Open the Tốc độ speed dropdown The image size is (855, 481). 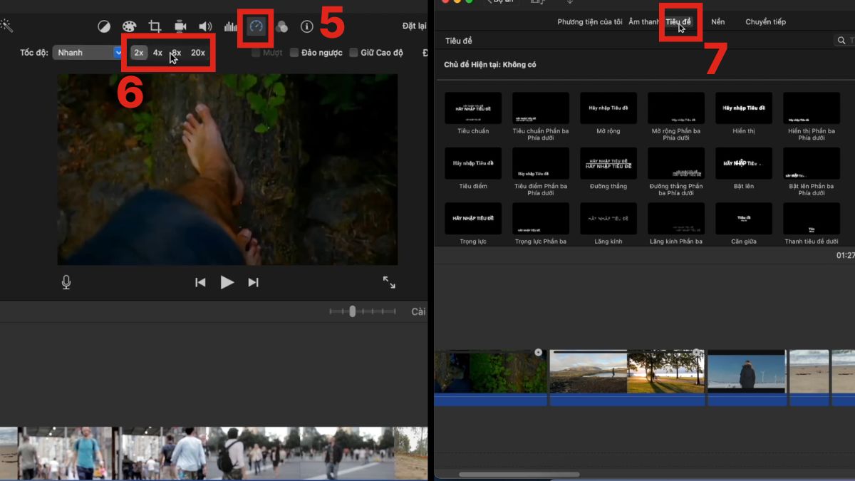(89, 53)
